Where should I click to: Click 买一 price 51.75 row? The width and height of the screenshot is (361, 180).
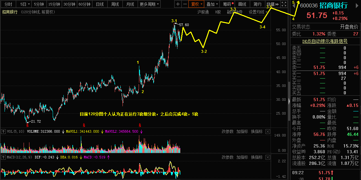[325, 73]
